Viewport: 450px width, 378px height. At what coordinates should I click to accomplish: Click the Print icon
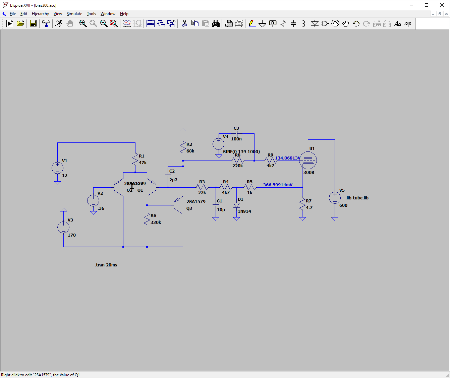239,23
